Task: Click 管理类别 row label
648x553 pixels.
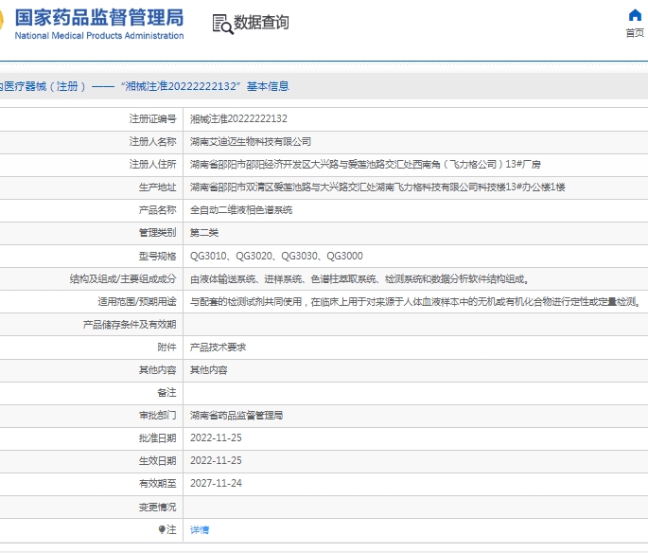Action: [157, 233]
